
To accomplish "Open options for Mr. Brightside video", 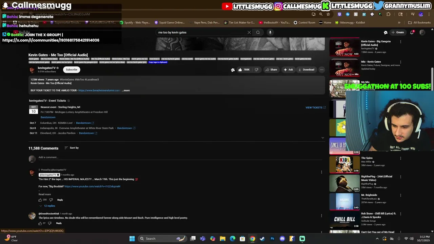I will pyautogui.click(x=400, y=196).
